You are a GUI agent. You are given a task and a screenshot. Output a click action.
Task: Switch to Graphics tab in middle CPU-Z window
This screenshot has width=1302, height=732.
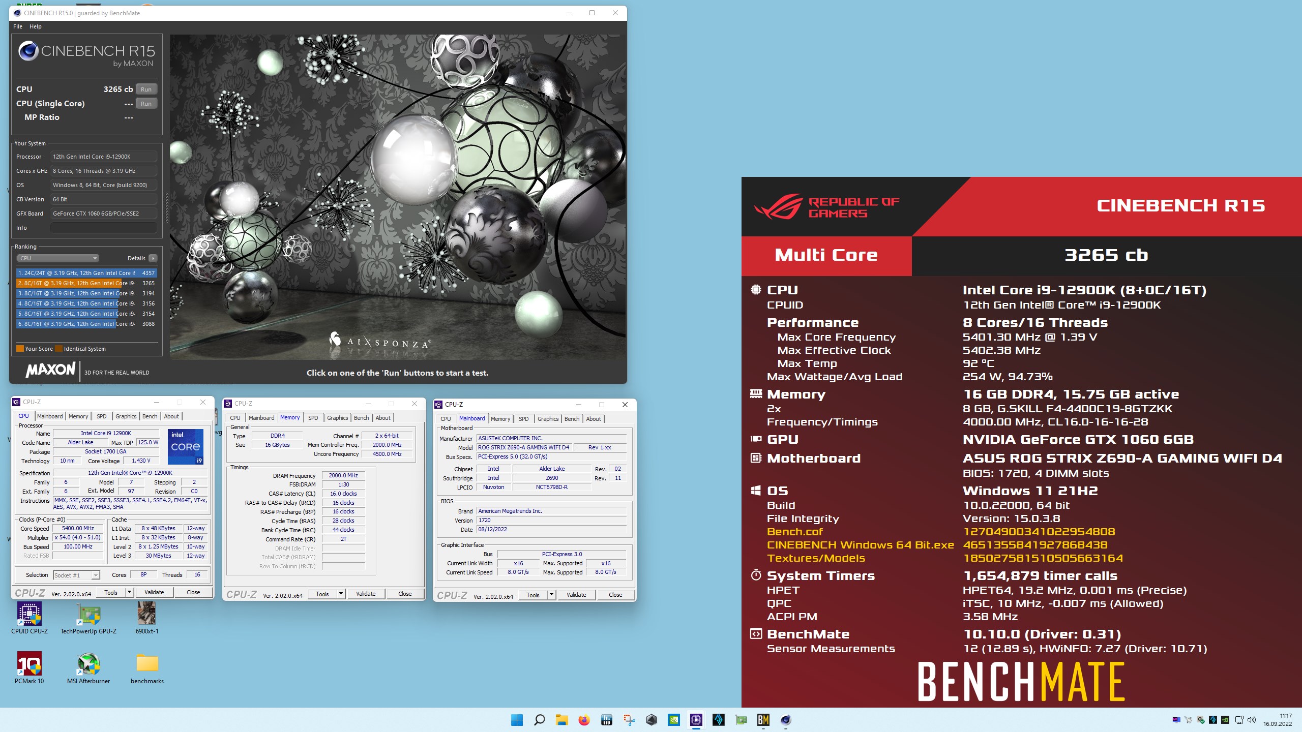tap(338, 418)
